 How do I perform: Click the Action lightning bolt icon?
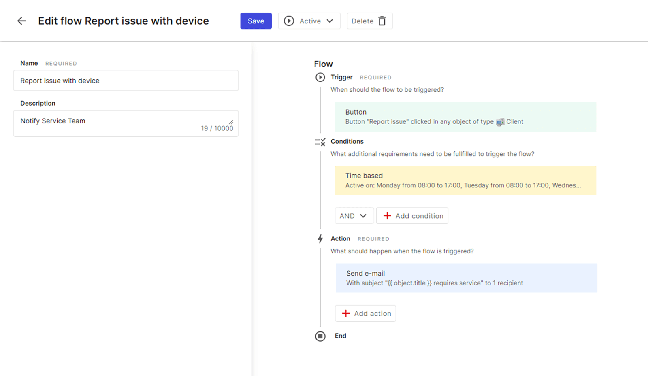(320, 239)
